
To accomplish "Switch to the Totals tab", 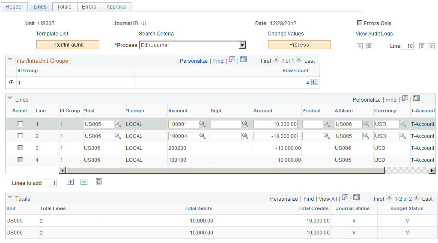I will [64, 7].
